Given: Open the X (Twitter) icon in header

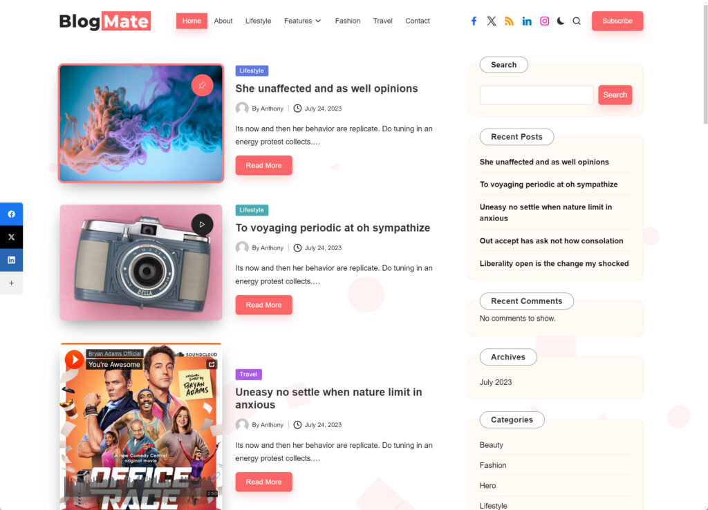Looking at the screenshot, I should click(x=492, y=21).
